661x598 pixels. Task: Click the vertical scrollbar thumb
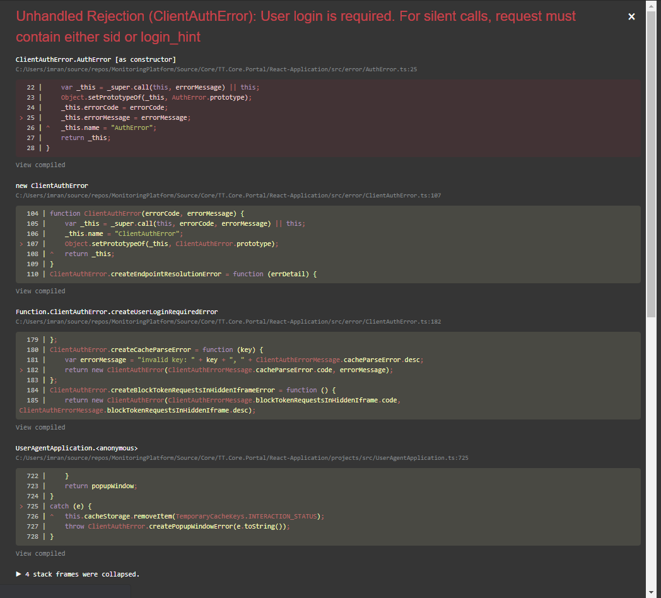[652, 163]
